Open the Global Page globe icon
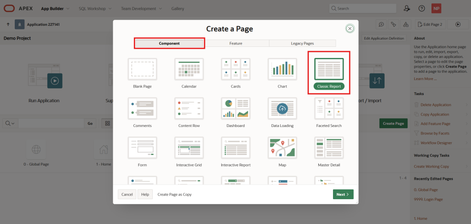Viewport: 471px width, 224px height. pos(36,149)
